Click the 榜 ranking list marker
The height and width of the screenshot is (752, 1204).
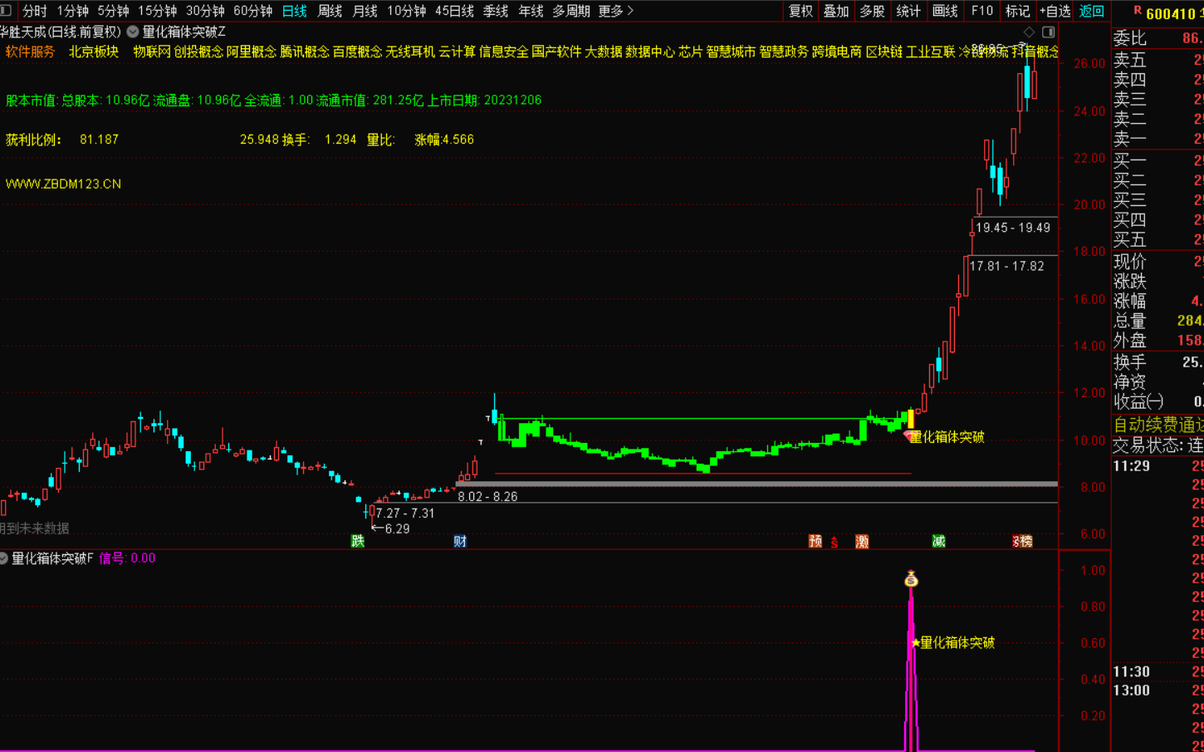1025,541
